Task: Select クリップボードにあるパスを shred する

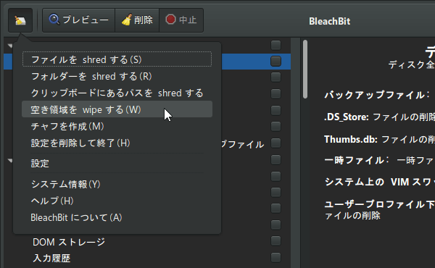Action: point(117,93)
